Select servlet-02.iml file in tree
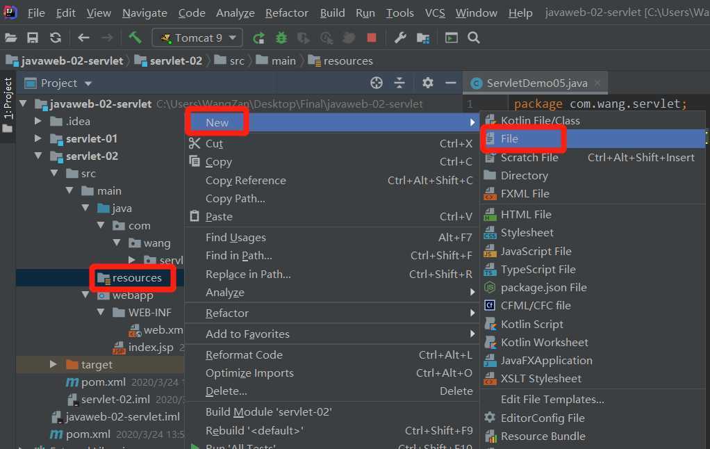The height and width of the screenshot is (449, 710). (115, 399)
